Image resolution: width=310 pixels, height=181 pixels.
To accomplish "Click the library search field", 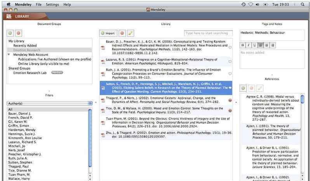I will point(208,33).
